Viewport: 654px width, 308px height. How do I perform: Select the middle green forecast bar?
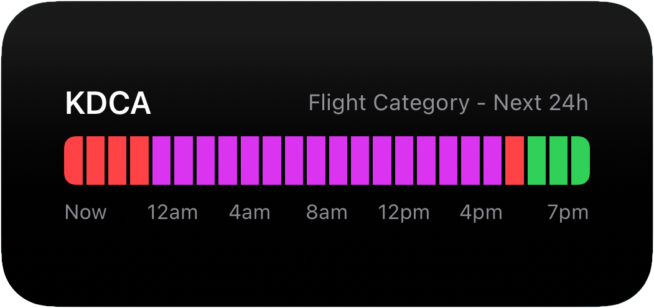tap(559, 161)
